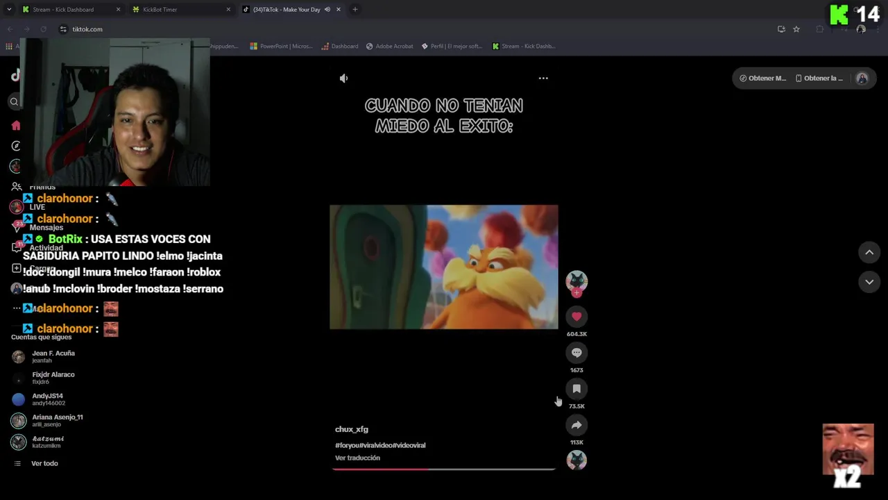Image resolution: width=888 pixels, height=500 pixels.
Task: Go to the next video with down chevron
Action: [x=869, y=282]
